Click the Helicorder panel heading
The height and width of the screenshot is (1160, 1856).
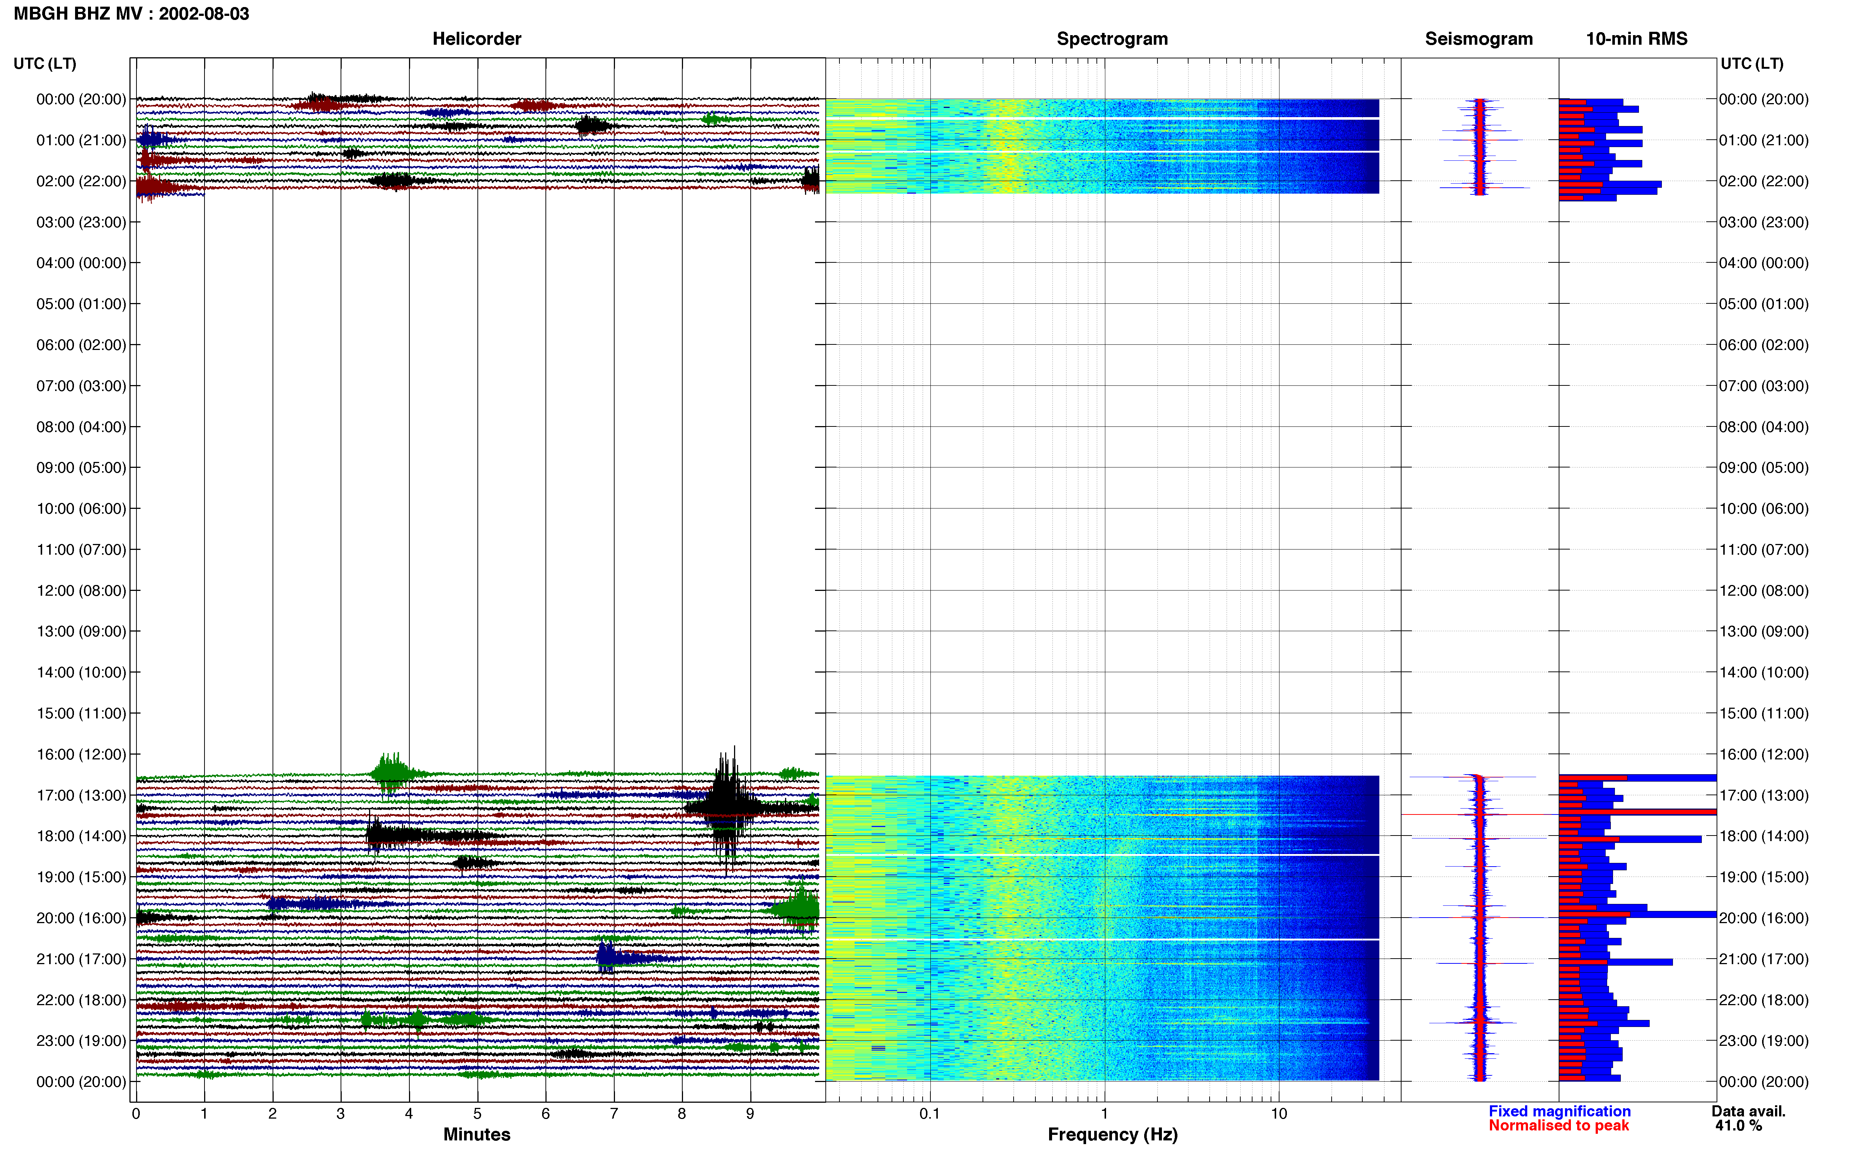pos(477,39)
